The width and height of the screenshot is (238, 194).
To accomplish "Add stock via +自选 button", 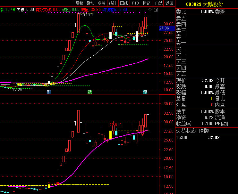I will (x=158, y=3).
